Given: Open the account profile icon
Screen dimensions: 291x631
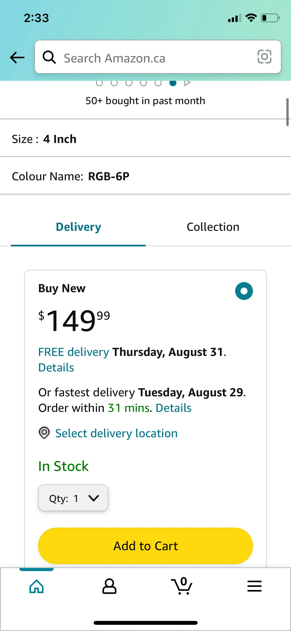Looking at the screenshot, I should point(109,586).
